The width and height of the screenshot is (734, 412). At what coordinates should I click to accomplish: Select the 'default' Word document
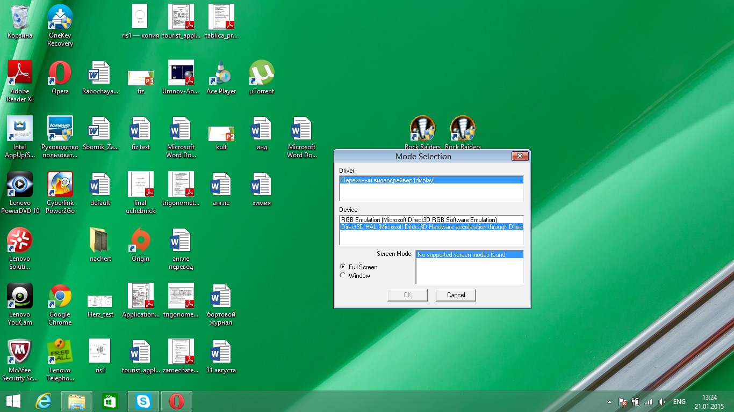pyautogui.click(x=100, y=189)
